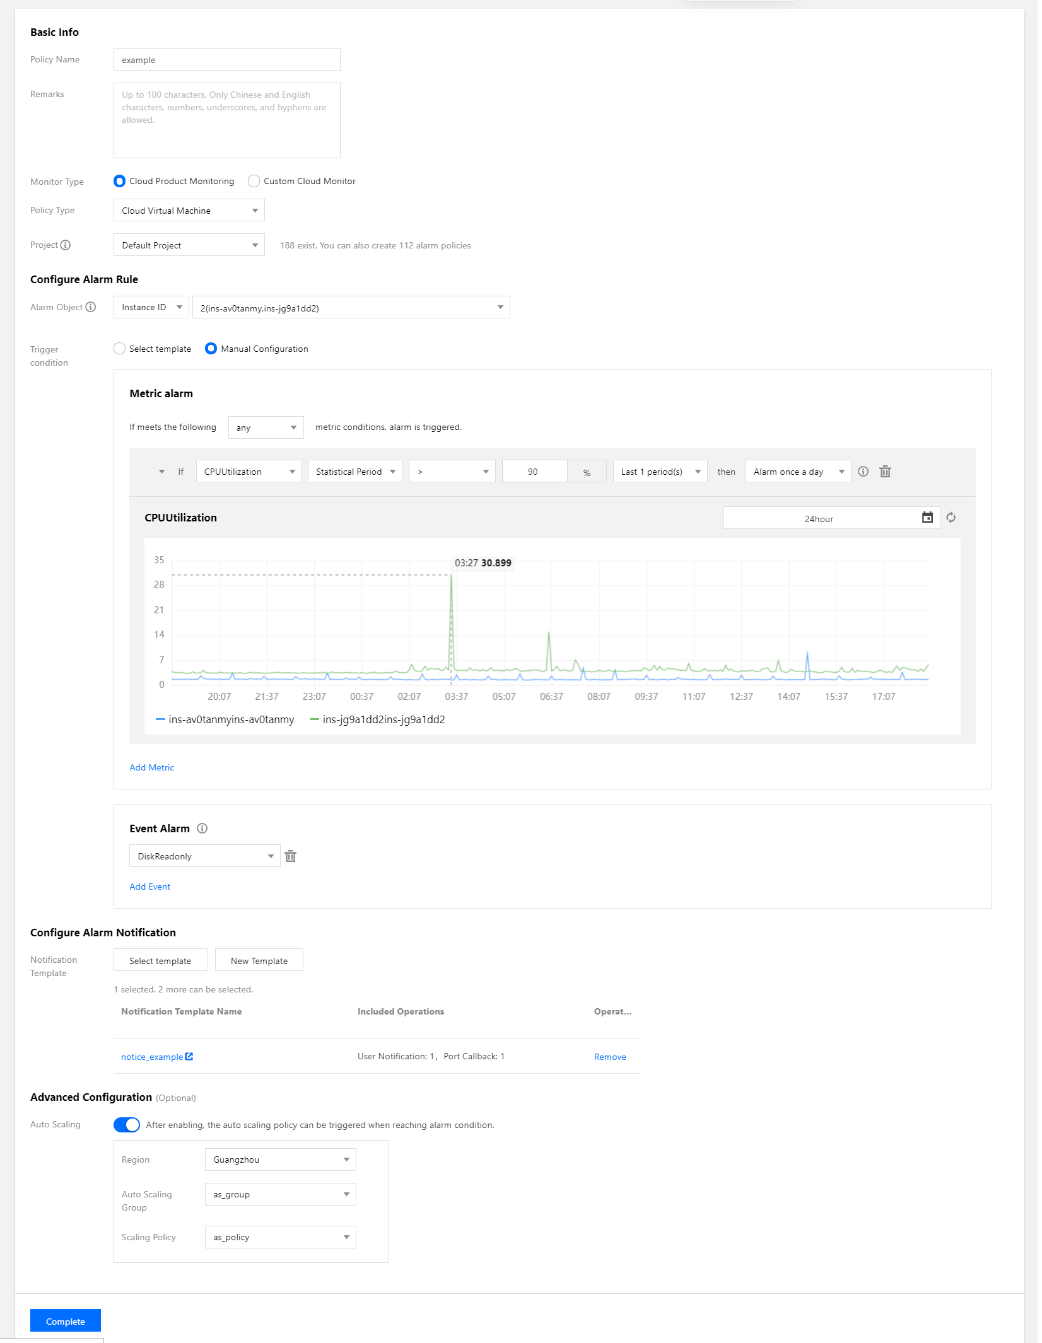
Task: Open the CPUUtilization metric dropdown
Action: point(249,472)
